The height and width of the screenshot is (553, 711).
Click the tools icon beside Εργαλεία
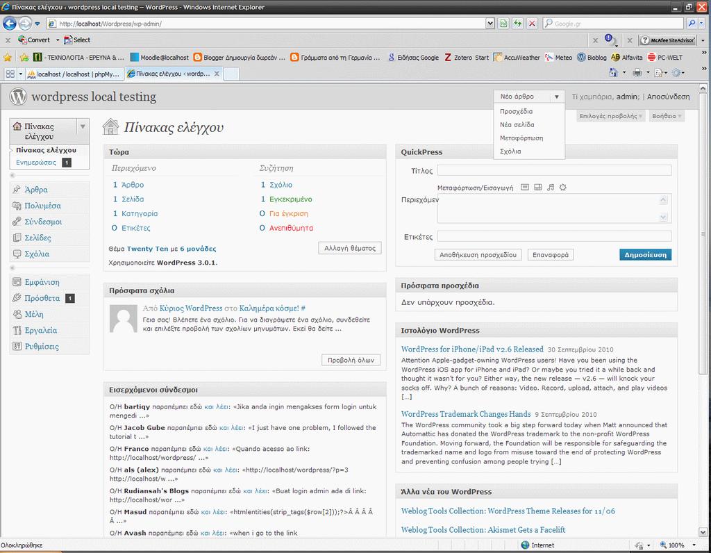17,330
